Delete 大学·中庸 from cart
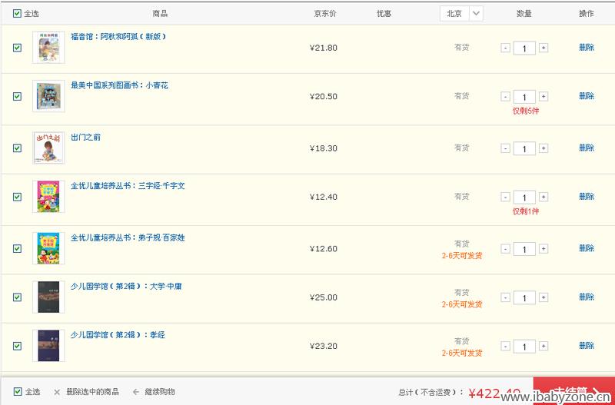The width and height of the screenshot is (615, 405). click(587, 297)
